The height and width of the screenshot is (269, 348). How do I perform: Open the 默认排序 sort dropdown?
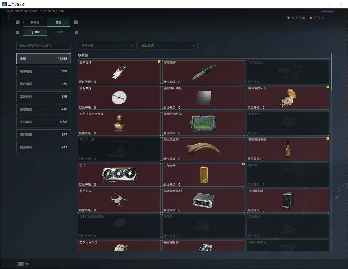(x=168, y=46)
